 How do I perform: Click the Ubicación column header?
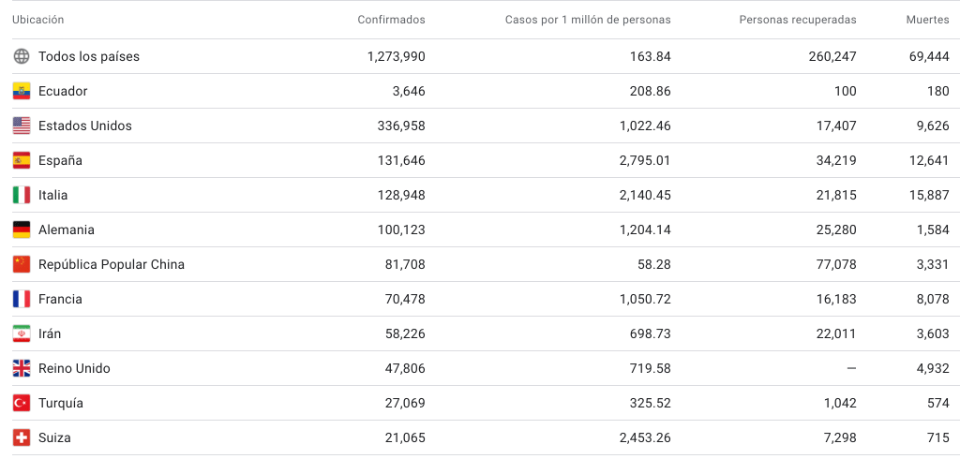click(x=38, y=20)
